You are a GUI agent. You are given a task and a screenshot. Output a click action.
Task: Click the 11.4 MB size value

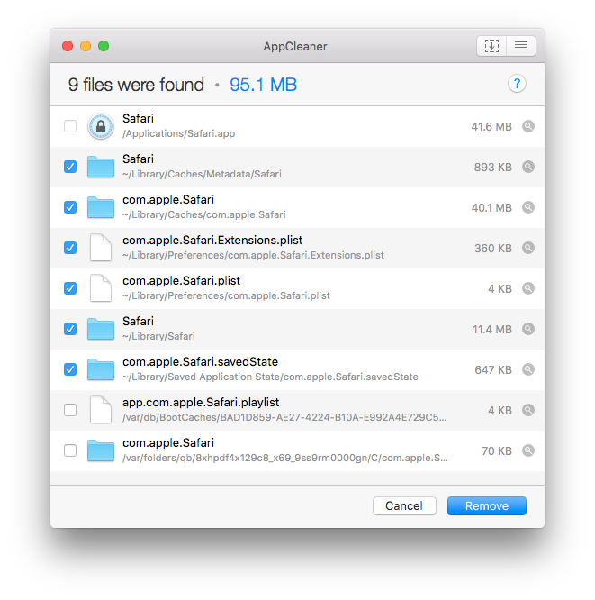pos(492,330)
